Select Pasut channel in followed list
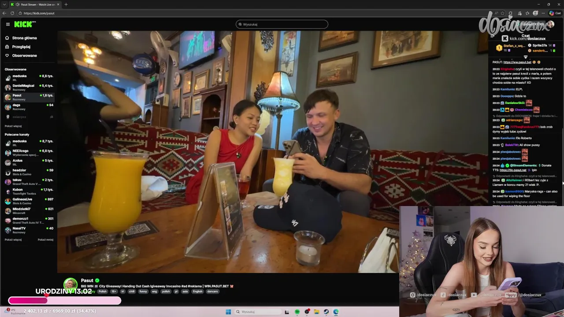This screenshot has width=564, height=317. [29, 97]
